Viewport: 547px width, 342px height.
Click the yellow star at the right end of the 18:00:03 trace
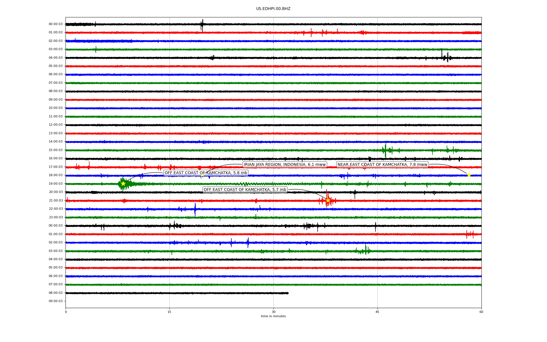point(469,175)
